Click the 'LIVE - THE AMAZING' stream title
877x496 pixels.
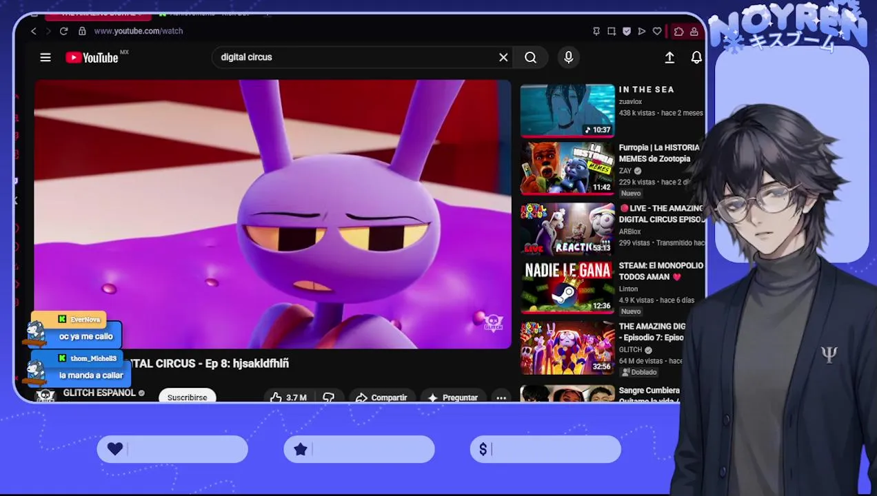[x=661, y=214]
